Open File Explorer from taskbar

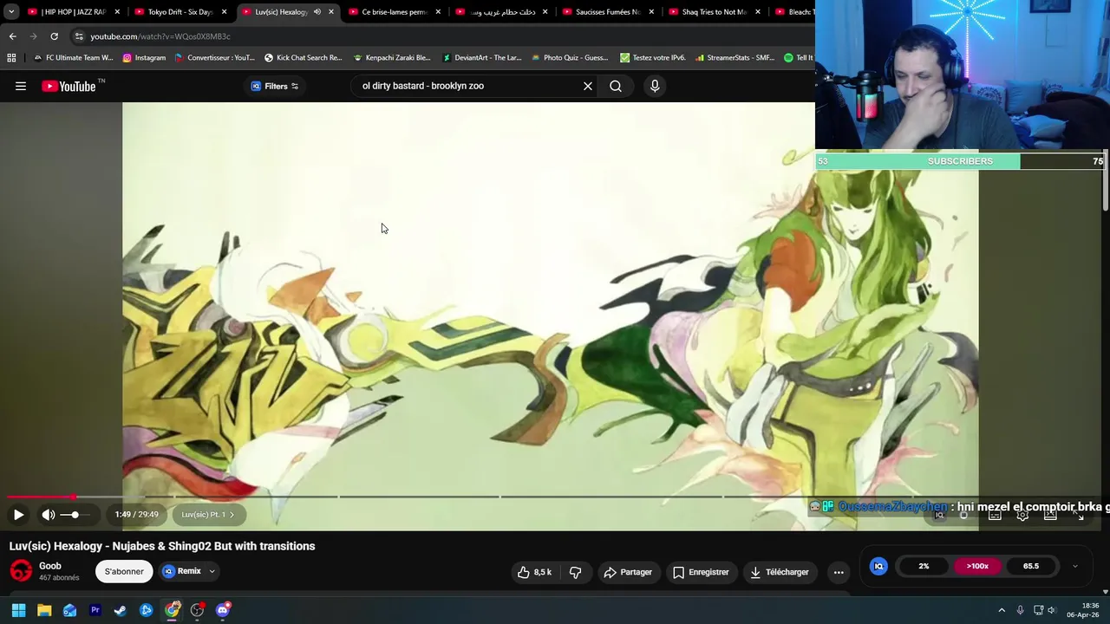pos(44,610)
